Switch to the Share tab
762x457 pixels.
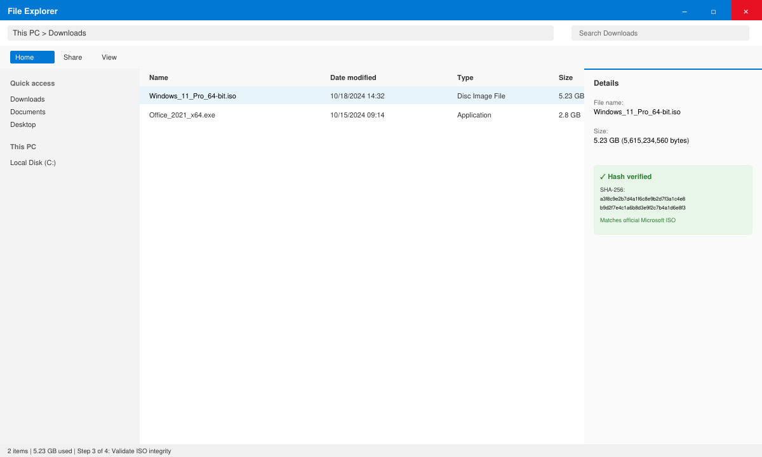point(72,57)
